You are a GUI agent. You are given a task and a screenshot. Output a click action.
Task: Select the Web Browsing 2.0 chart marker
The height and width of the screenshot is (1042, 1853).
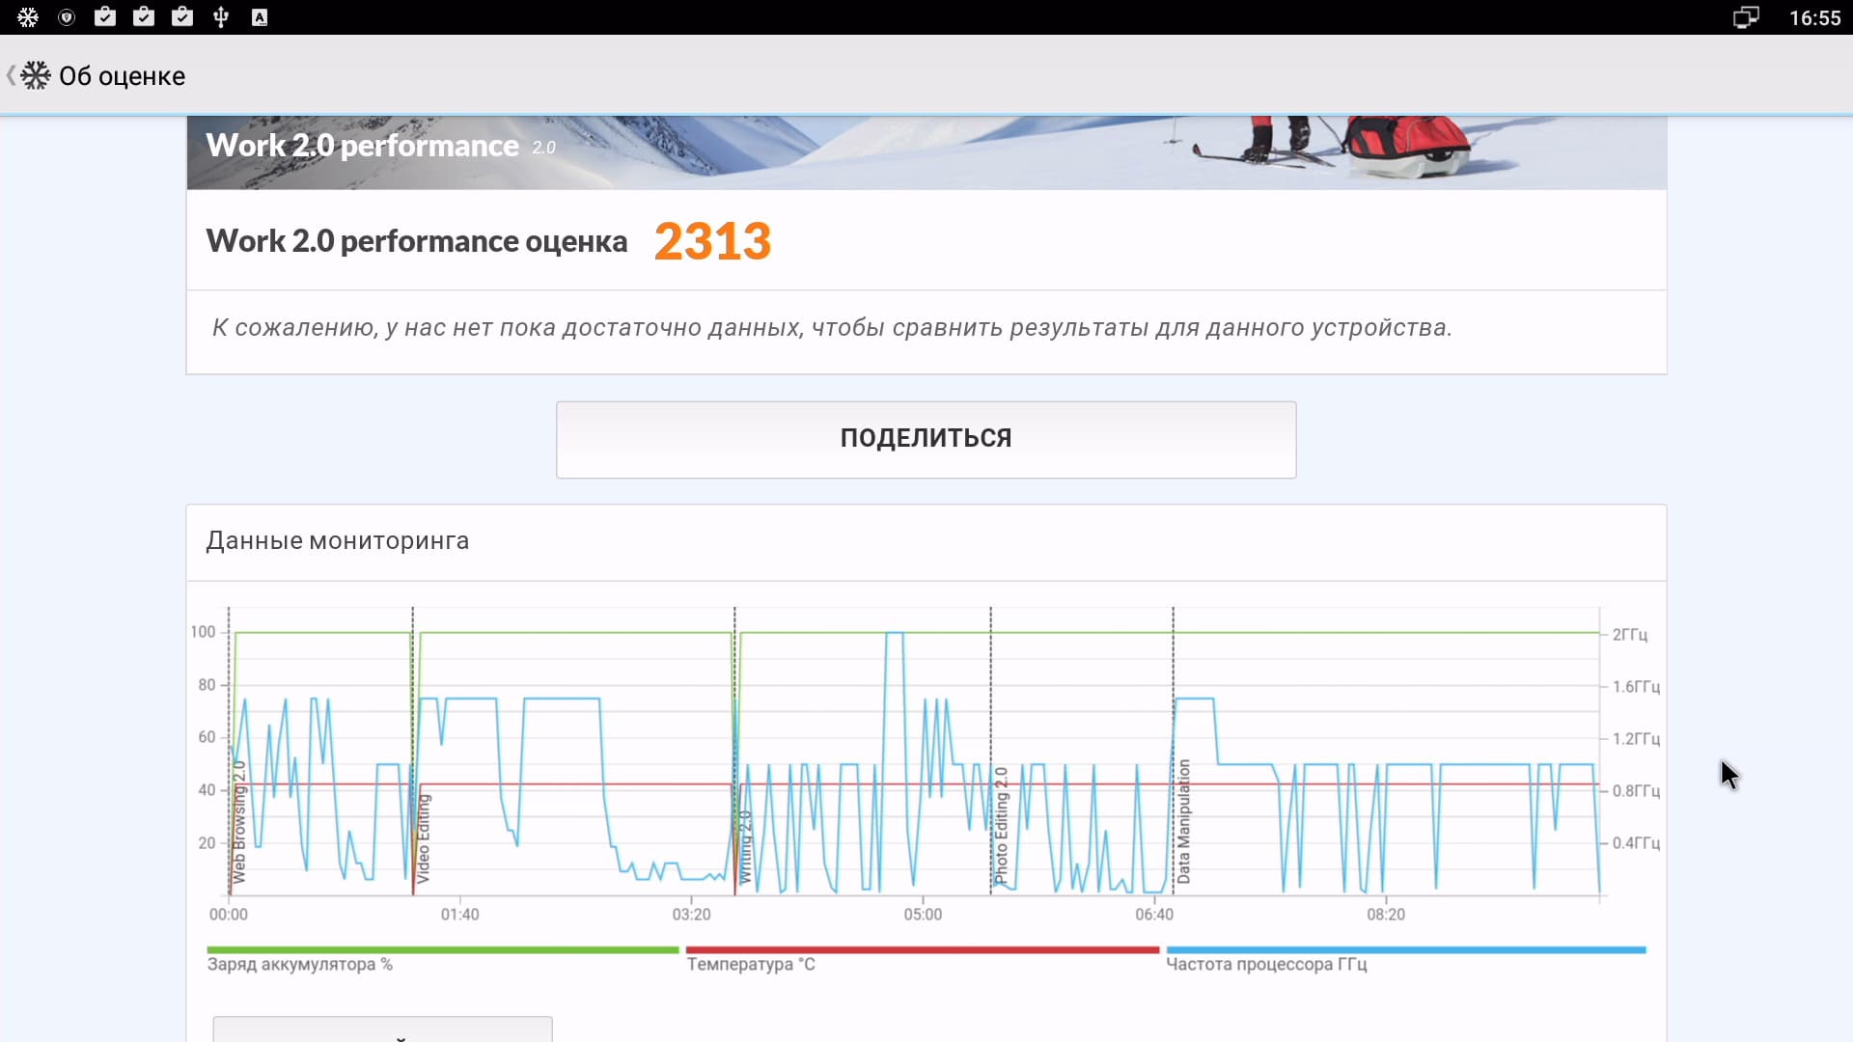point(239,821)
